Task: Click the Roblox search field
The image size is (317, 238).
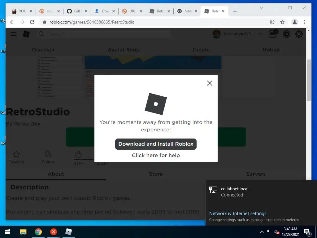Action: tap(104, 34)
